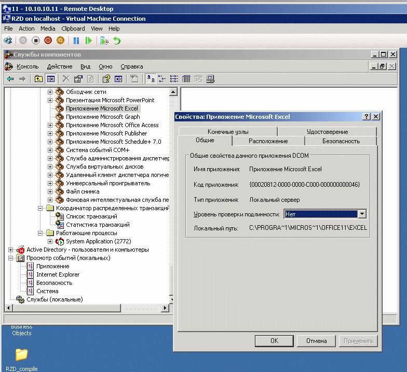The width and height of the screenshot is (407, 372).
Task: Select Приложение Microsoft Graph in tree
Action: tap(103, 117)
